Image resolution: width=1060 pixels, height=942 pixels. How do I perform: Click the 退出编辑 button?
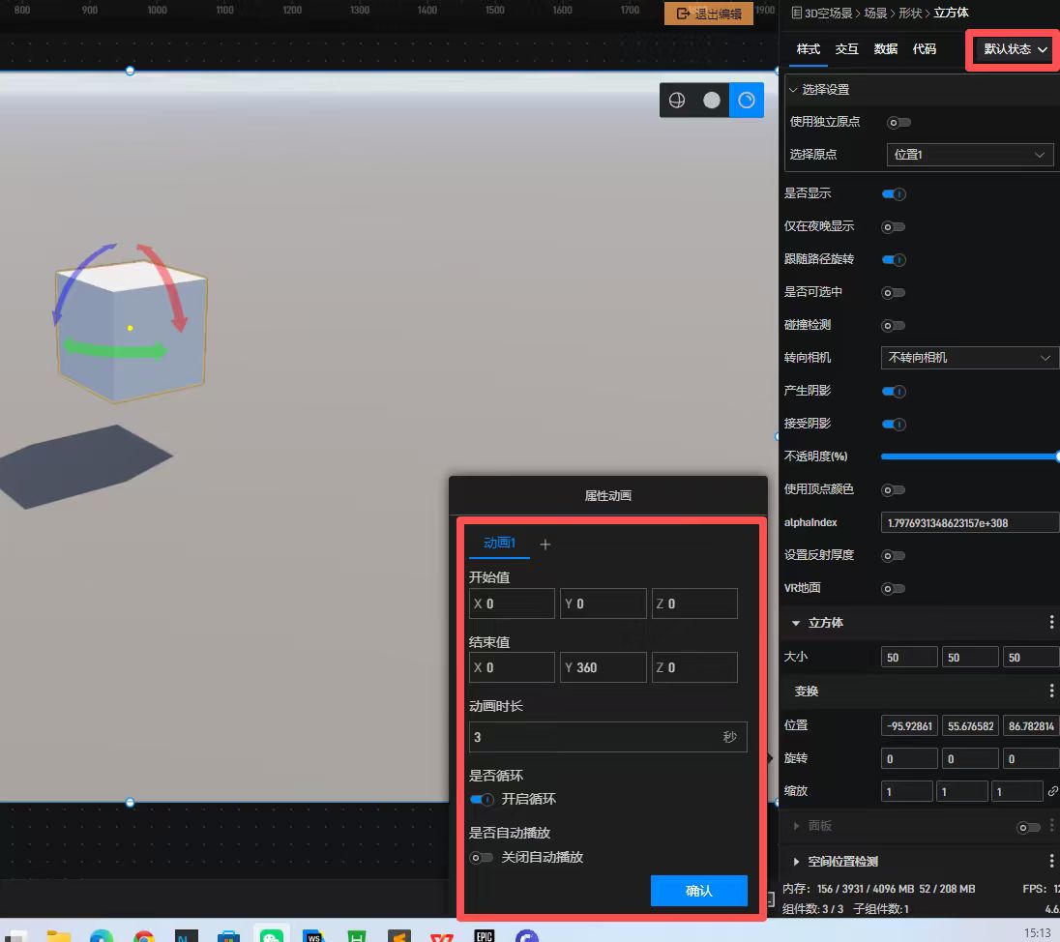click(709, 14)
